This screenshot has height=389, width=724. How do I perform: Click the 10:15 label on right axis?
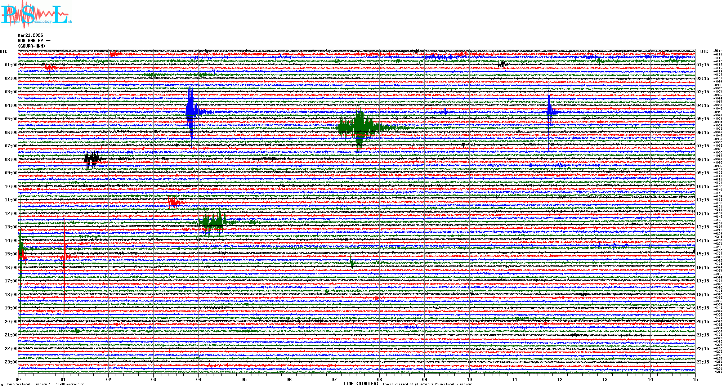(x=702, y=187)
